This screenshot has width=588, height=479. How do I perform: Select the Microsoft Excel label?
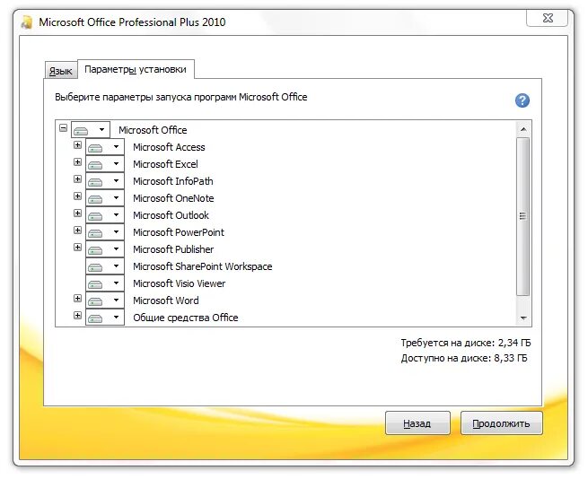(x=165, y=164)
